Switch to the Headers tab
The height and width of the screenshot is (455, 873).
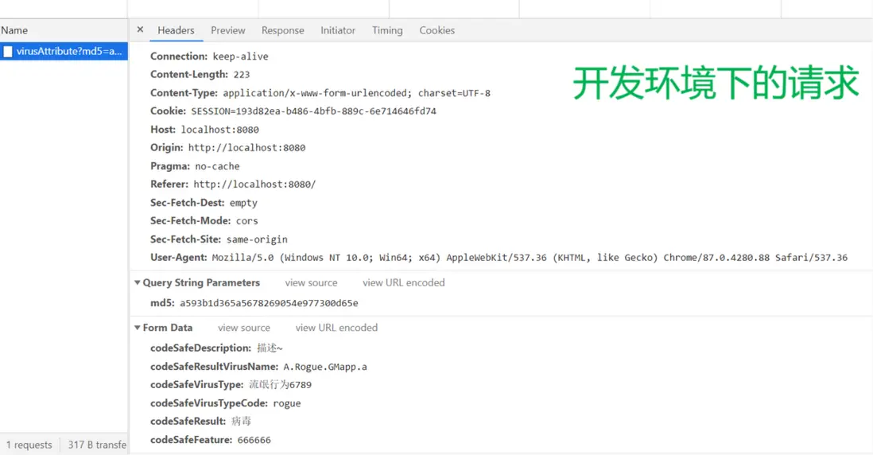tap(176, 30)
